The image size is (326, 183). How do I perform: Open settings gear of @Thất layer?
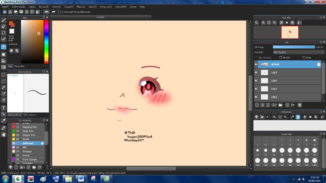click(x=319, y=64)
